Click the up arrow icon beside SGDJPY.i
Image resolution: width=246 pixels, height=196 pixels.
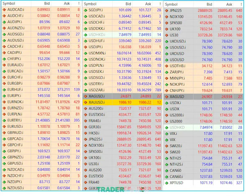(86, 10)
